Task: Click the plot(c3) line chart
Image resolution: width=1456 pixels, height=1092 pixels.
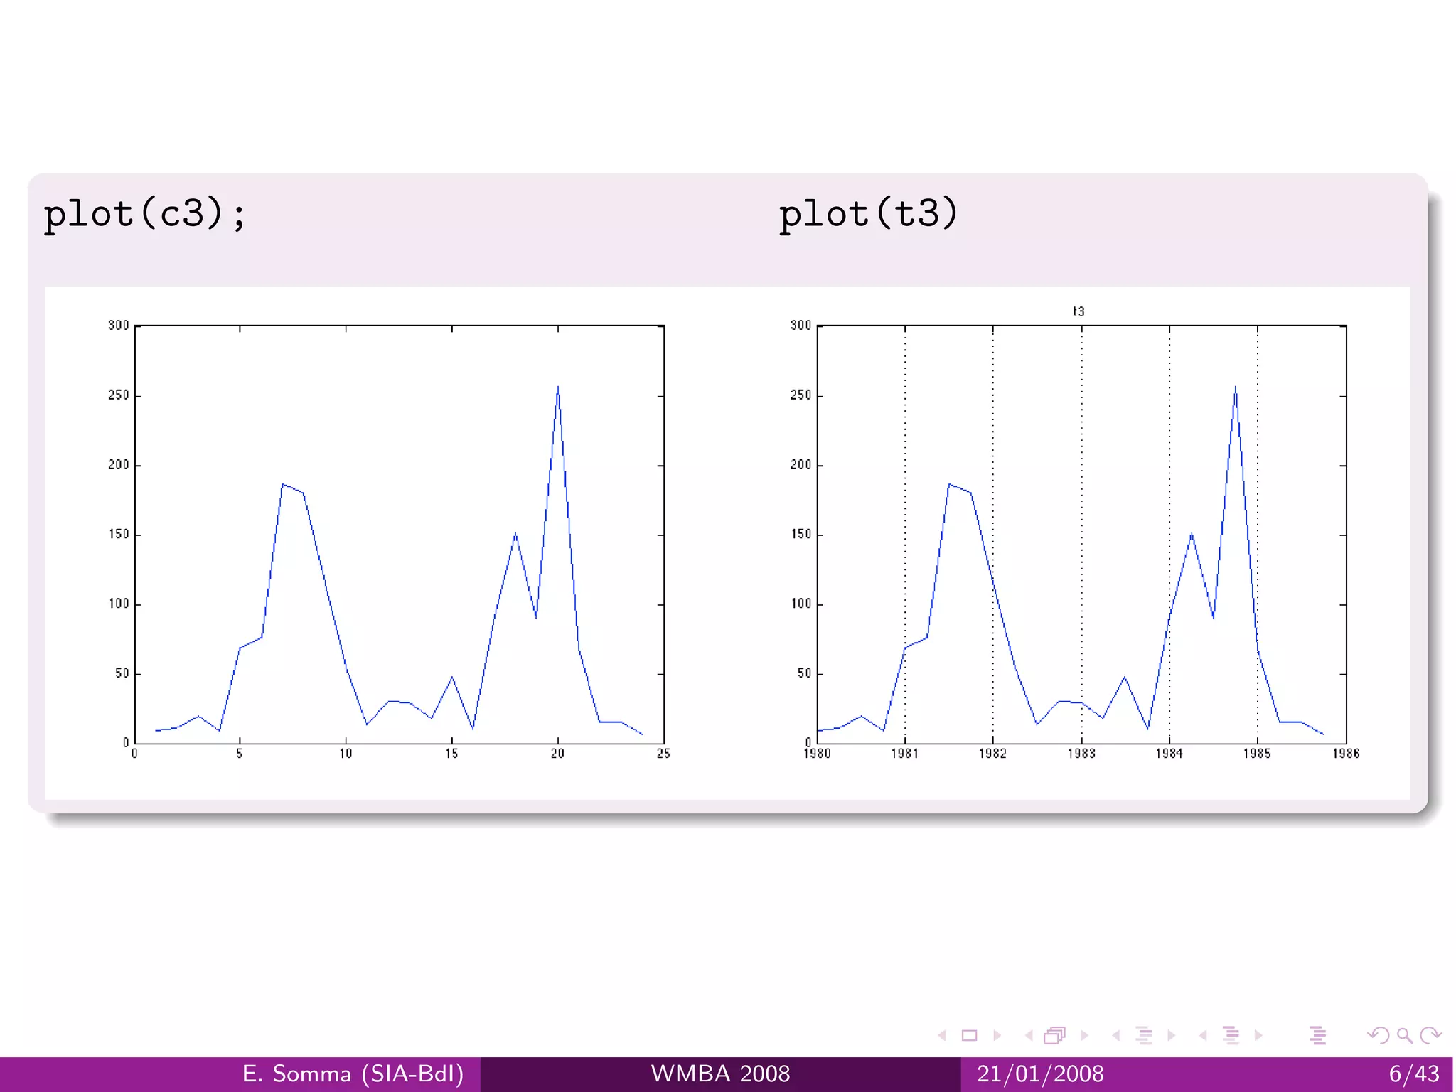Action: 399,535
